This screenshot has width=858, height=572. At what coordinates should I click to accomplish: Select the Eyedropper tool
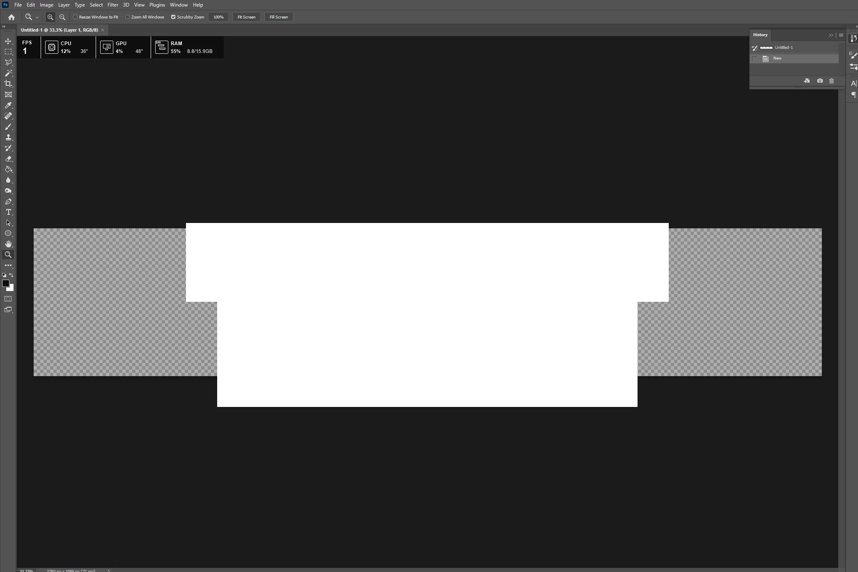pyautogui.click(x=8, y=105)
